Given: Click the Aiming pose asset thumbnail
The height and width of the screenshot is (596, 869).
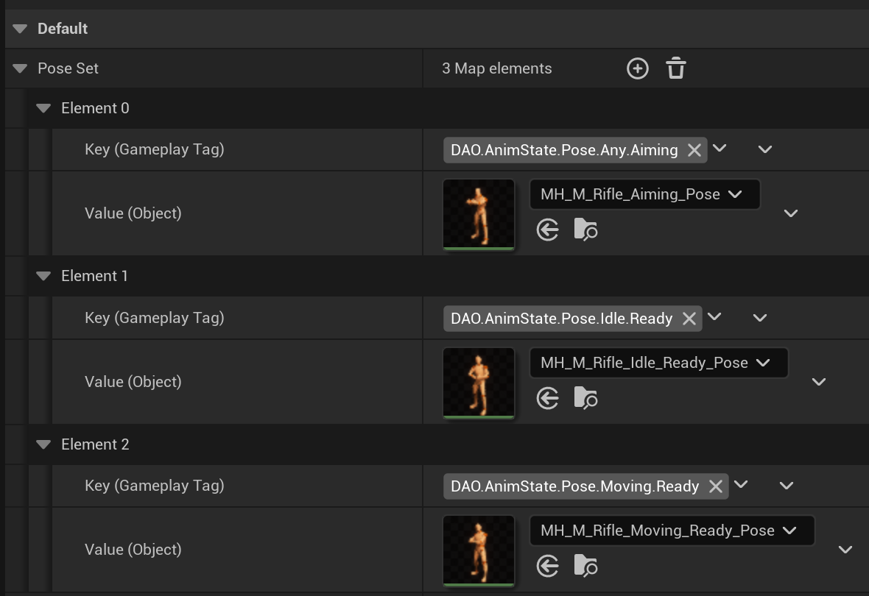Looking at the screenshot, I should [479, 213].
